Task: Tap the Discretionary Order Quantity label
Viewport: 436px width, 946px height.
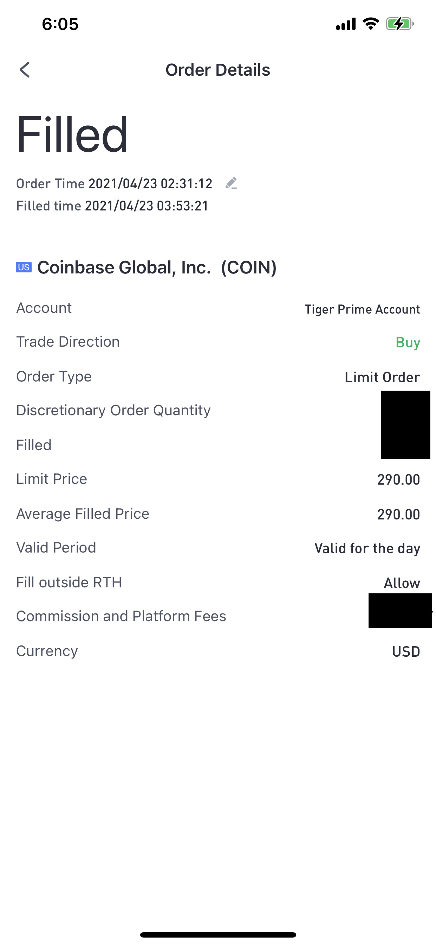Action: pos(114,410)
